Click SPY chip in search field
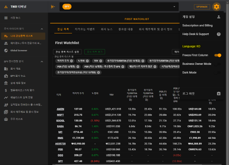Screen dimensions: 229x165 67,7
